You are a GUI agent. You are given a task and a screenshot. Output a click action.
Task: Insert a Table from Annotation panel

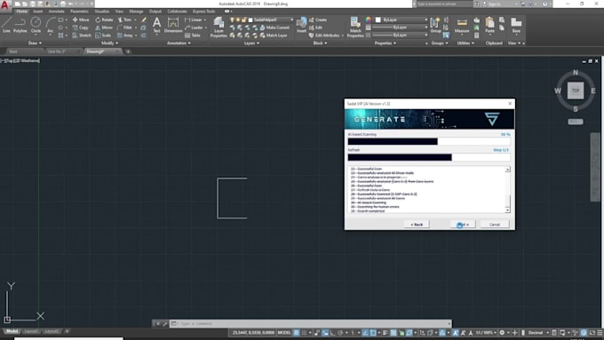coord(193,35)
